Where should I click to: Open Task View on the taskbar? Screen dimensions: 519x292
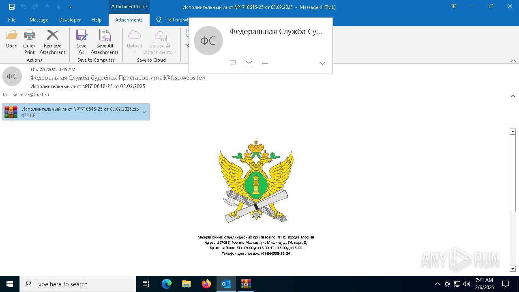click(146, 284)
